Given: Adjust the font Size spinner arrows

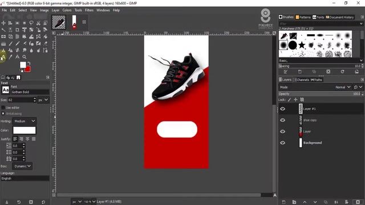Looking at the screenshot, I should click(x=35, y=100).
